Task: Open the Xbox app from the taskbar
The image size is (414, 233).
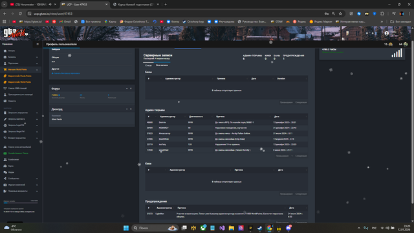Action: pos(203,228)
